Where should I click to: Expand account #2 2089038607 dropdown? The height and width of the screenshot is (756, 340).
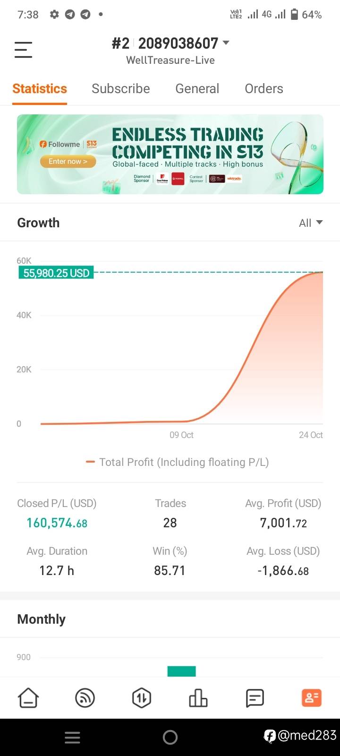click(226, 43)
